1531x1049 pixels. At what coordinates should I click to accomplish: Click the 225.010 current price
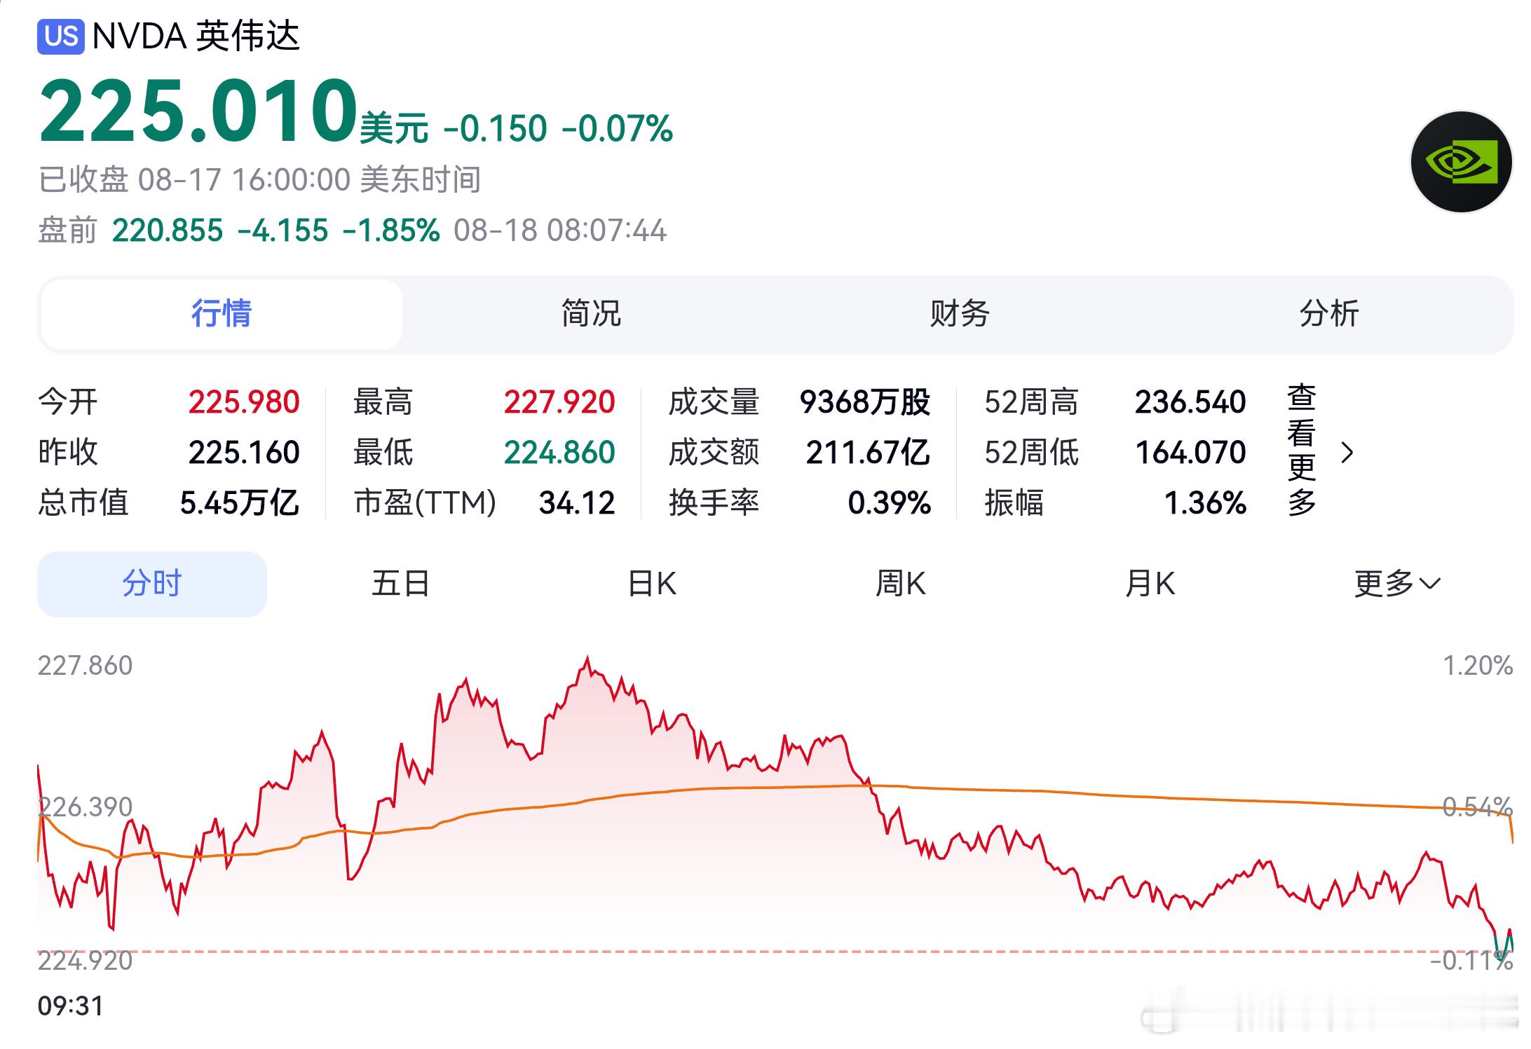(198, 112)
